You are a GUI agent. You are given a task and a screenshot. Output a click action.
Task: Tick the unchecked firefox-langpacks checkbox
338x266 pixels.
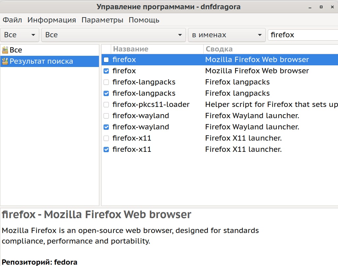tap(106, 82)
